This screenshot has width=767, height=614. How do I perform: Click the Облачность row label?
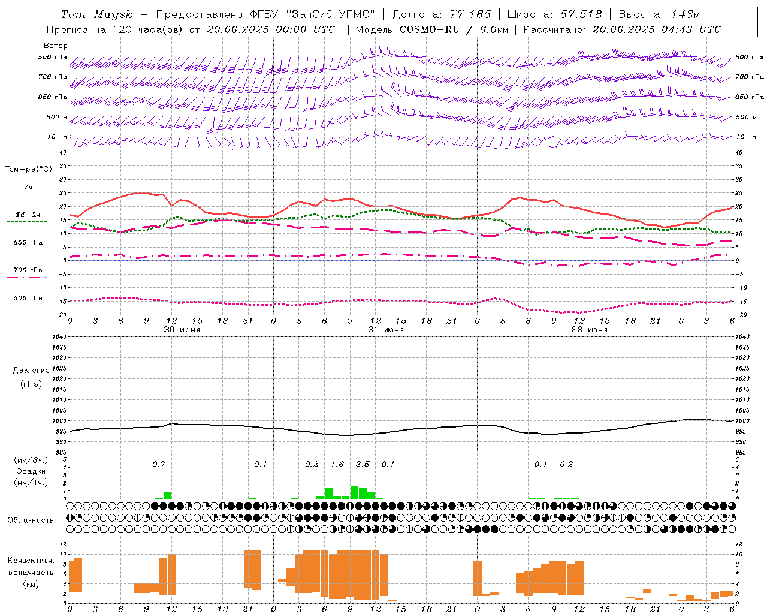31,520
